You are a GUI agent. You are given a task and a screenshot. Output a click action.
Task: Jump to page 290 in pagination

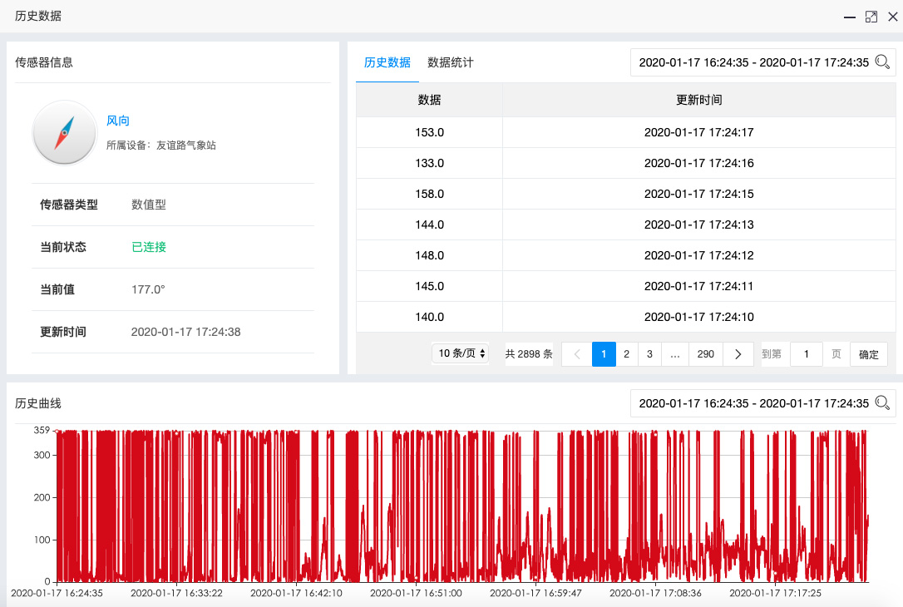[705, 353]
